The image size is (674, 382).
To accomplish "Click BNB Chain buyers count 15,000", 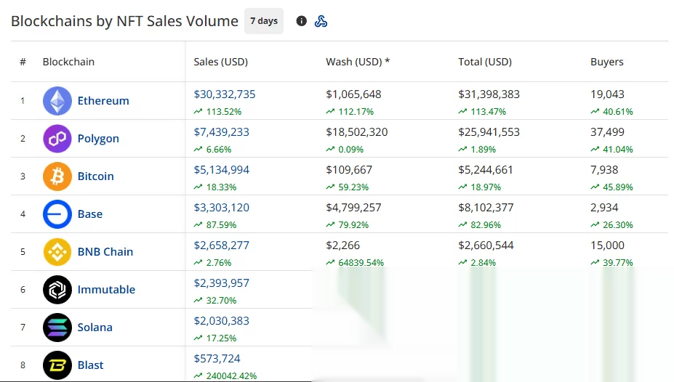I will 607,245.
